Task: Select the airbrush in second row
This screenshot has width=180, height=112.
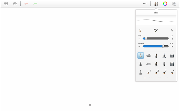Action: (148, 64)
